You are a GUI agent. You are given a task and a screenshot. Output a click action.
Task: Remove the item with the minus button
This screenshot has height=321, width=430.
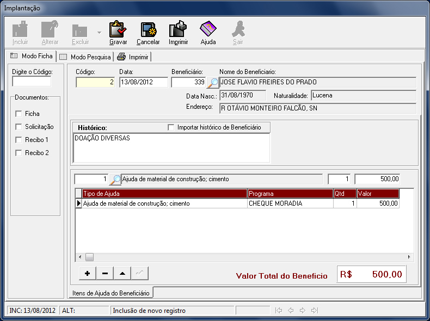point(105,273)
